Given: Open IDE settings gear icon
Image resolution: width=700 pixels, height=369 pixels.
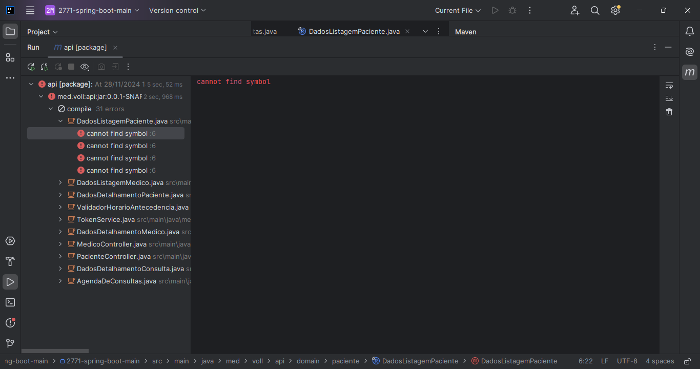Looking at the screenshot, I should (x=615, y=10).
